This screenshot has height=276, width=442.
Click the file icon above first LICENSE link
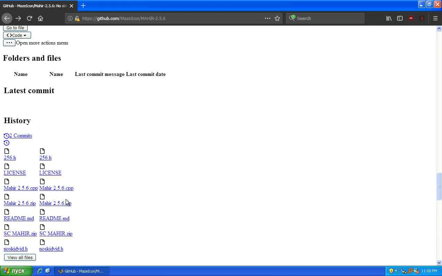pyautogui.click(x=7, y=166)
